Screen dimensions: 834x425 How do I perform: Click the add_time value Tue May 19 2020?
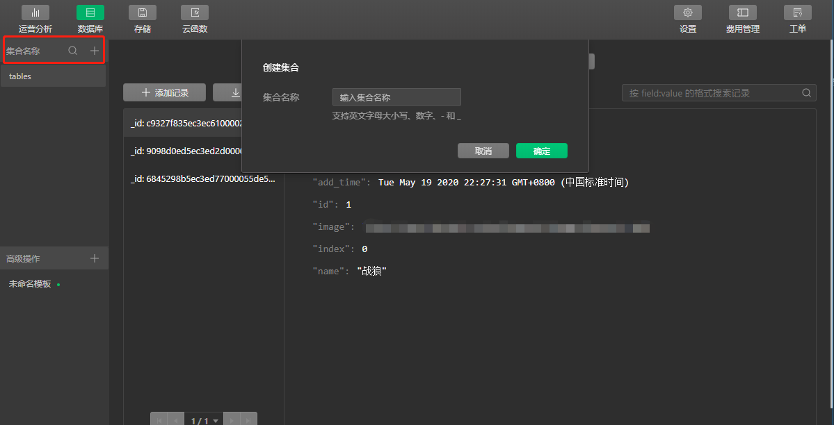(503, 182)
